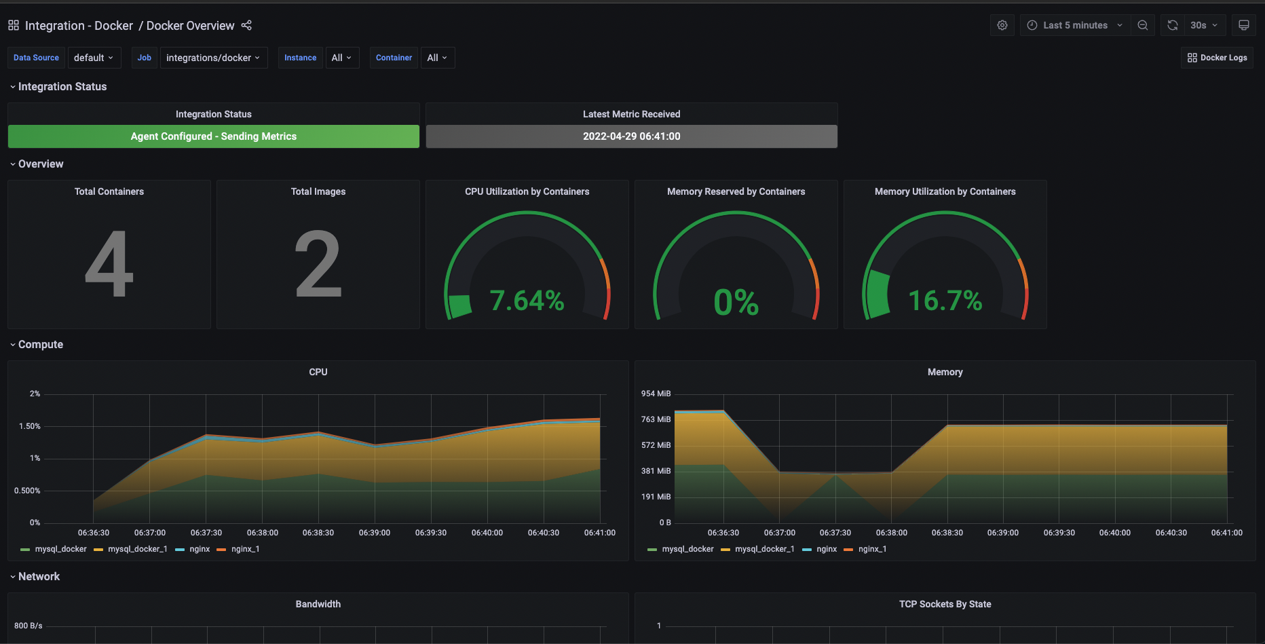Open the CPU graph panel title menu
Image resolution: width=1265 pixels, height=644 pixels.
[318, 372]
